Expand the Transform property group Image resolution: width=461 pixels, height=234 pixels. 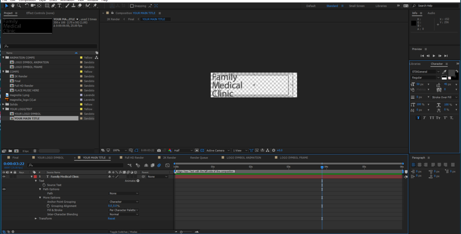coord(36,218)
